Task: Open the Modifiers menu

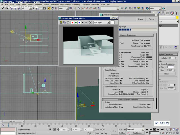Action: [39, 4]
